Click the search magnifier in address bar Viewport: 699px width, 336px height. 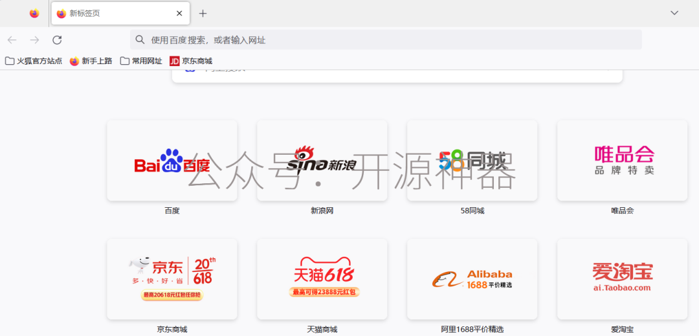140,40
